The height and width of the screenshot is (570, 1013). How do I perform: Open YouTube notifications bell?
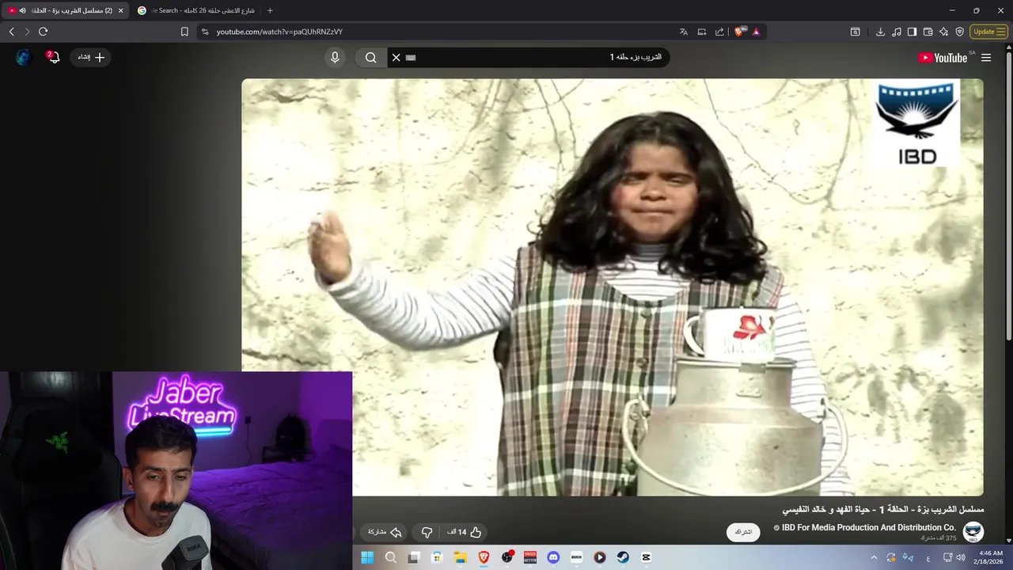(x=53, y=57)
